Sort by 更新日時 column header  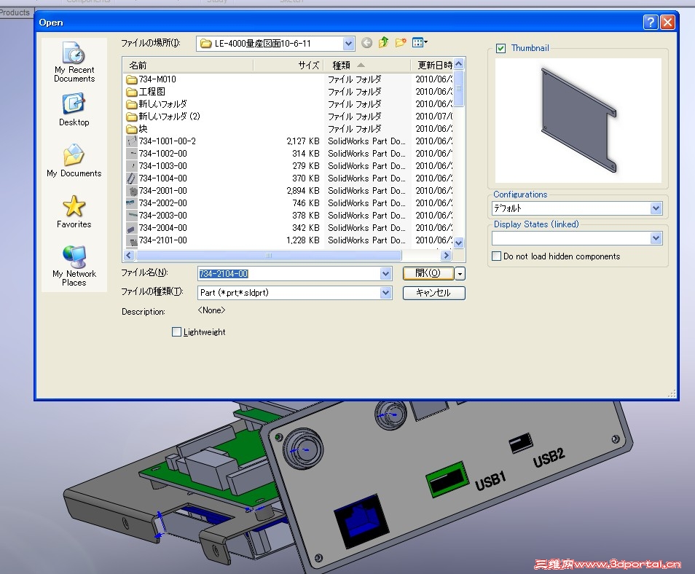coord(432,66)
